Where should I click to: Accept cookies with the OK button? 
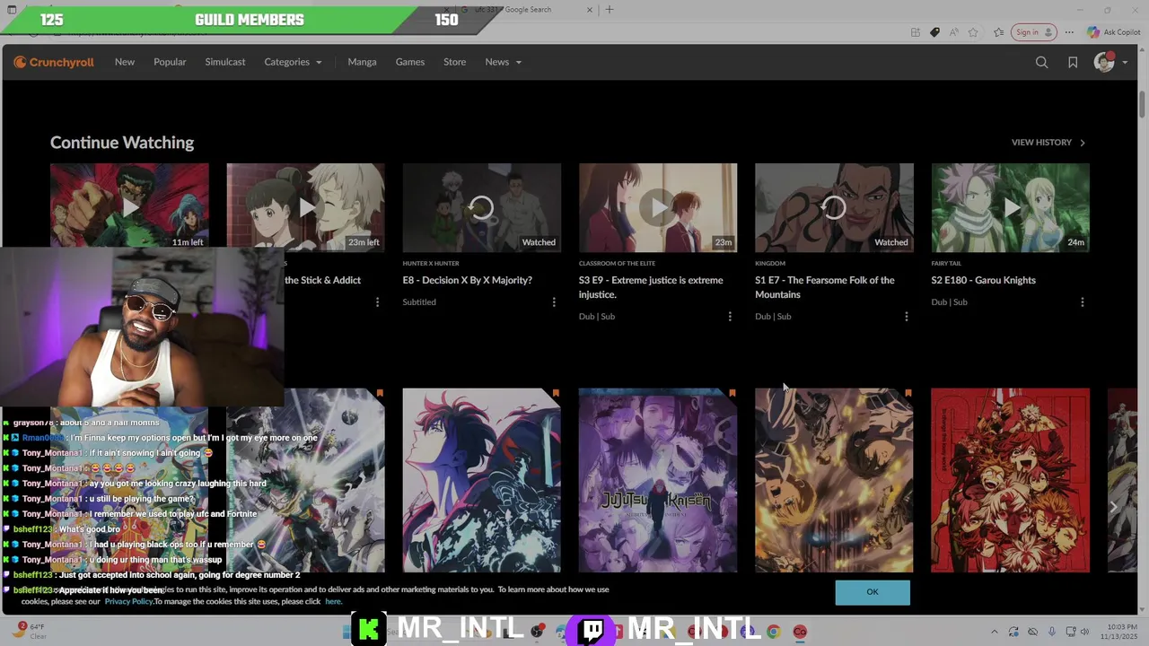[873, 592]
